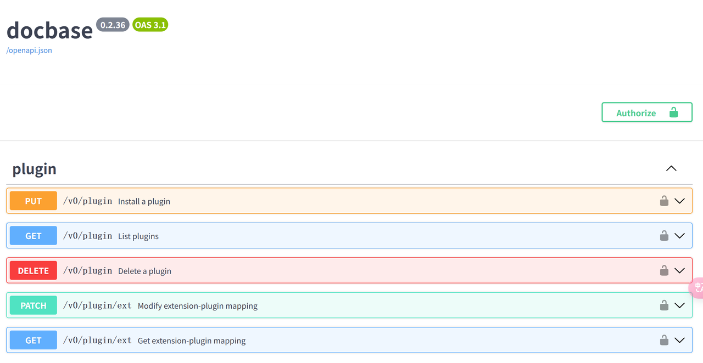
Task: Expand the PATCH extension-plugin mapping chevron
Action: pyautogui.click(x=679, y=305)
